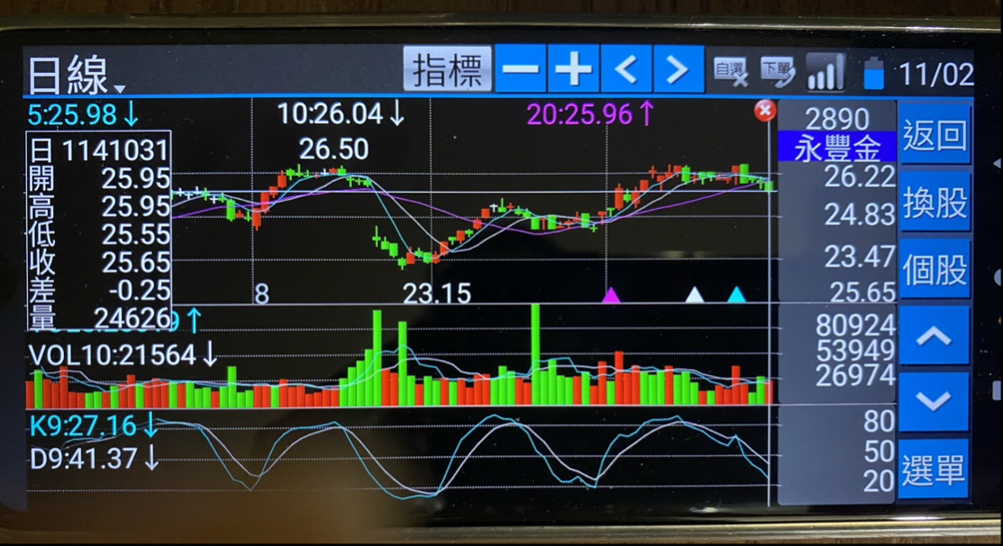Move chart left with previous arrow
The image size is (1003, 546).
click(626, 69)
